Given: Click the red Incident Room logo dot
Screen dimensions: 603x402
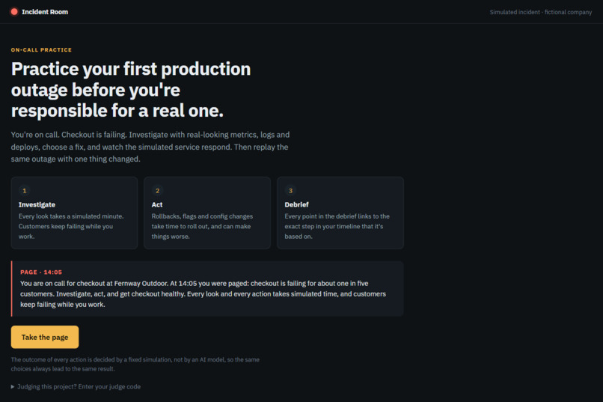Looking at the screenshot, I should (14, 11).
